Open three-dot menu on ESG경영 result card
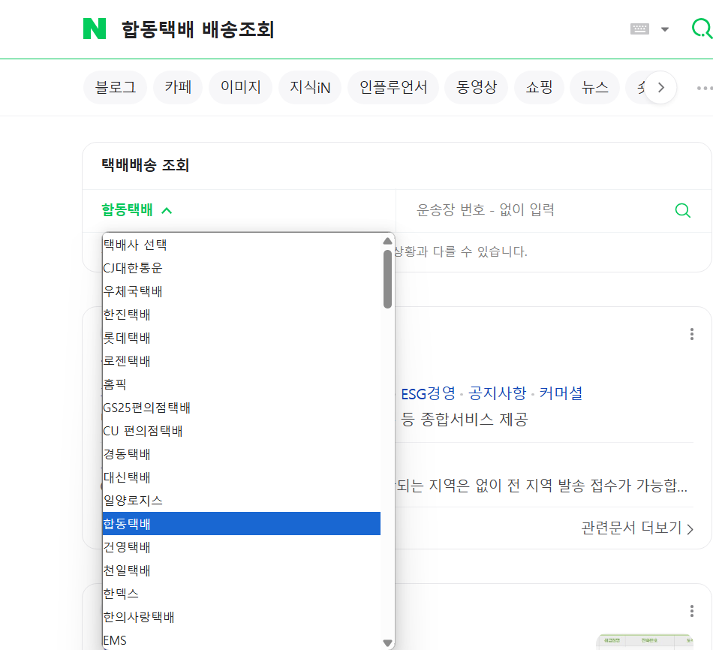713x650 pixels. click(692, 334)
